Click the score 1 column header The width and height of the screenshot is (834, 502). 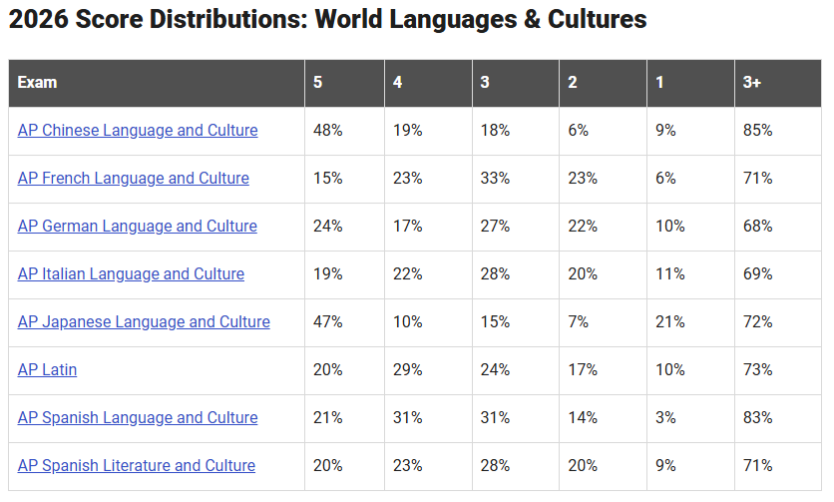click(691, 83)
